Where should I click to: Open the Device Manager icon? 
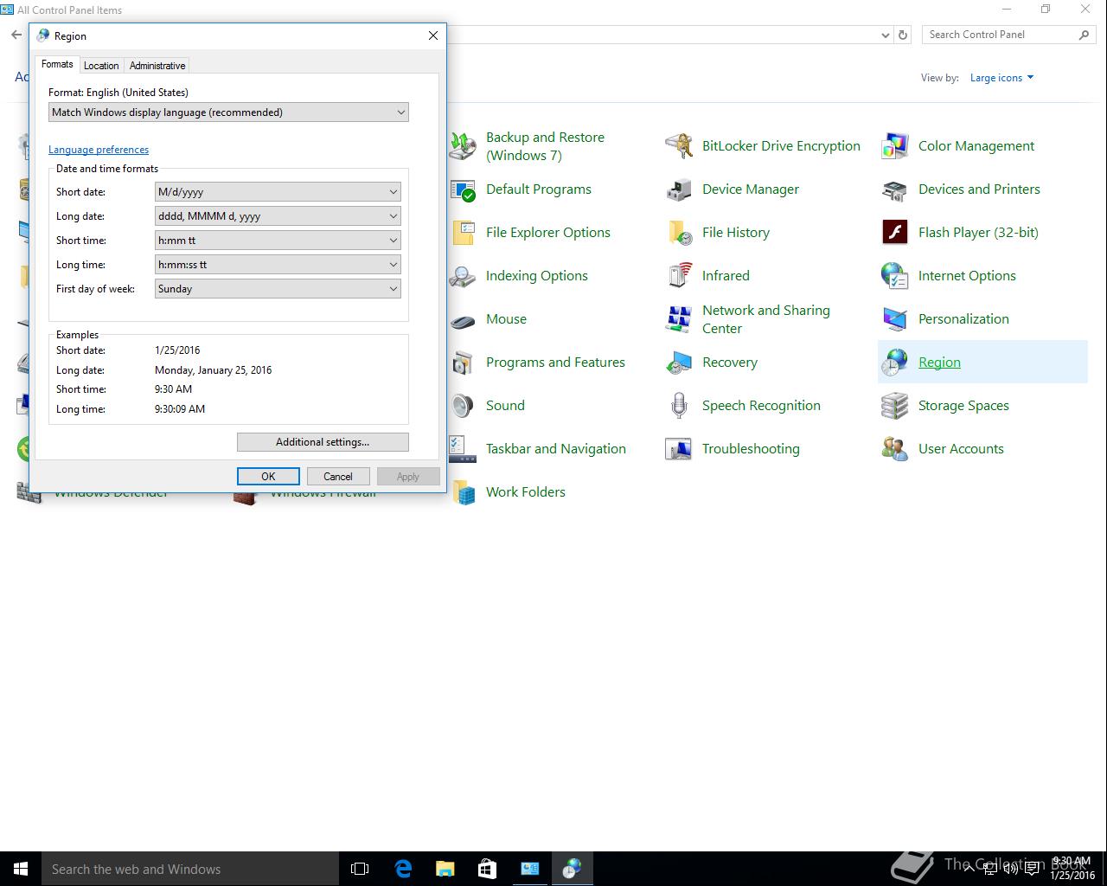pyautogui.click(x=679, y=189)
